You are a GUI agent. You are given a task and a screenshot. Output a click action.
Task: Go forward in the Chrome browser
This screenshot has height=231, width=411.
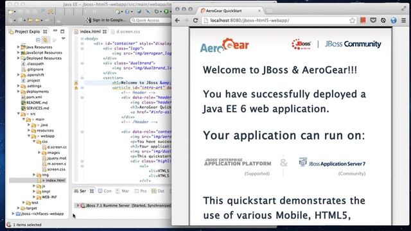click(x=186, y=20)
